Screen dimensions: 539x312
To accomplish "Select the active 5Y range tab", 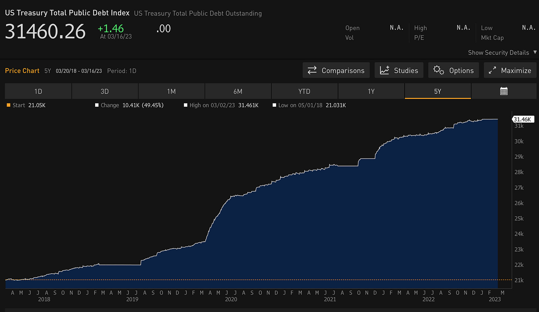I will [438, 91].
